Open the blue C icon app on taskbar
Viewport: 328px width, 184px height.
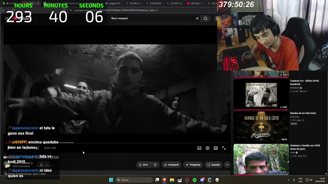click(x=210, y=180)
